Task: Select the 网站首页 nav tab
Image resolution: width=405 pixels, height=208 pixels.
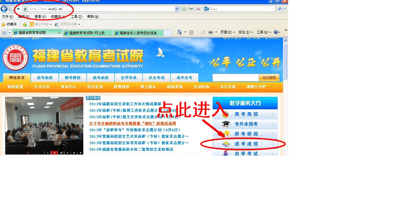Action: [x=17, y=78]
